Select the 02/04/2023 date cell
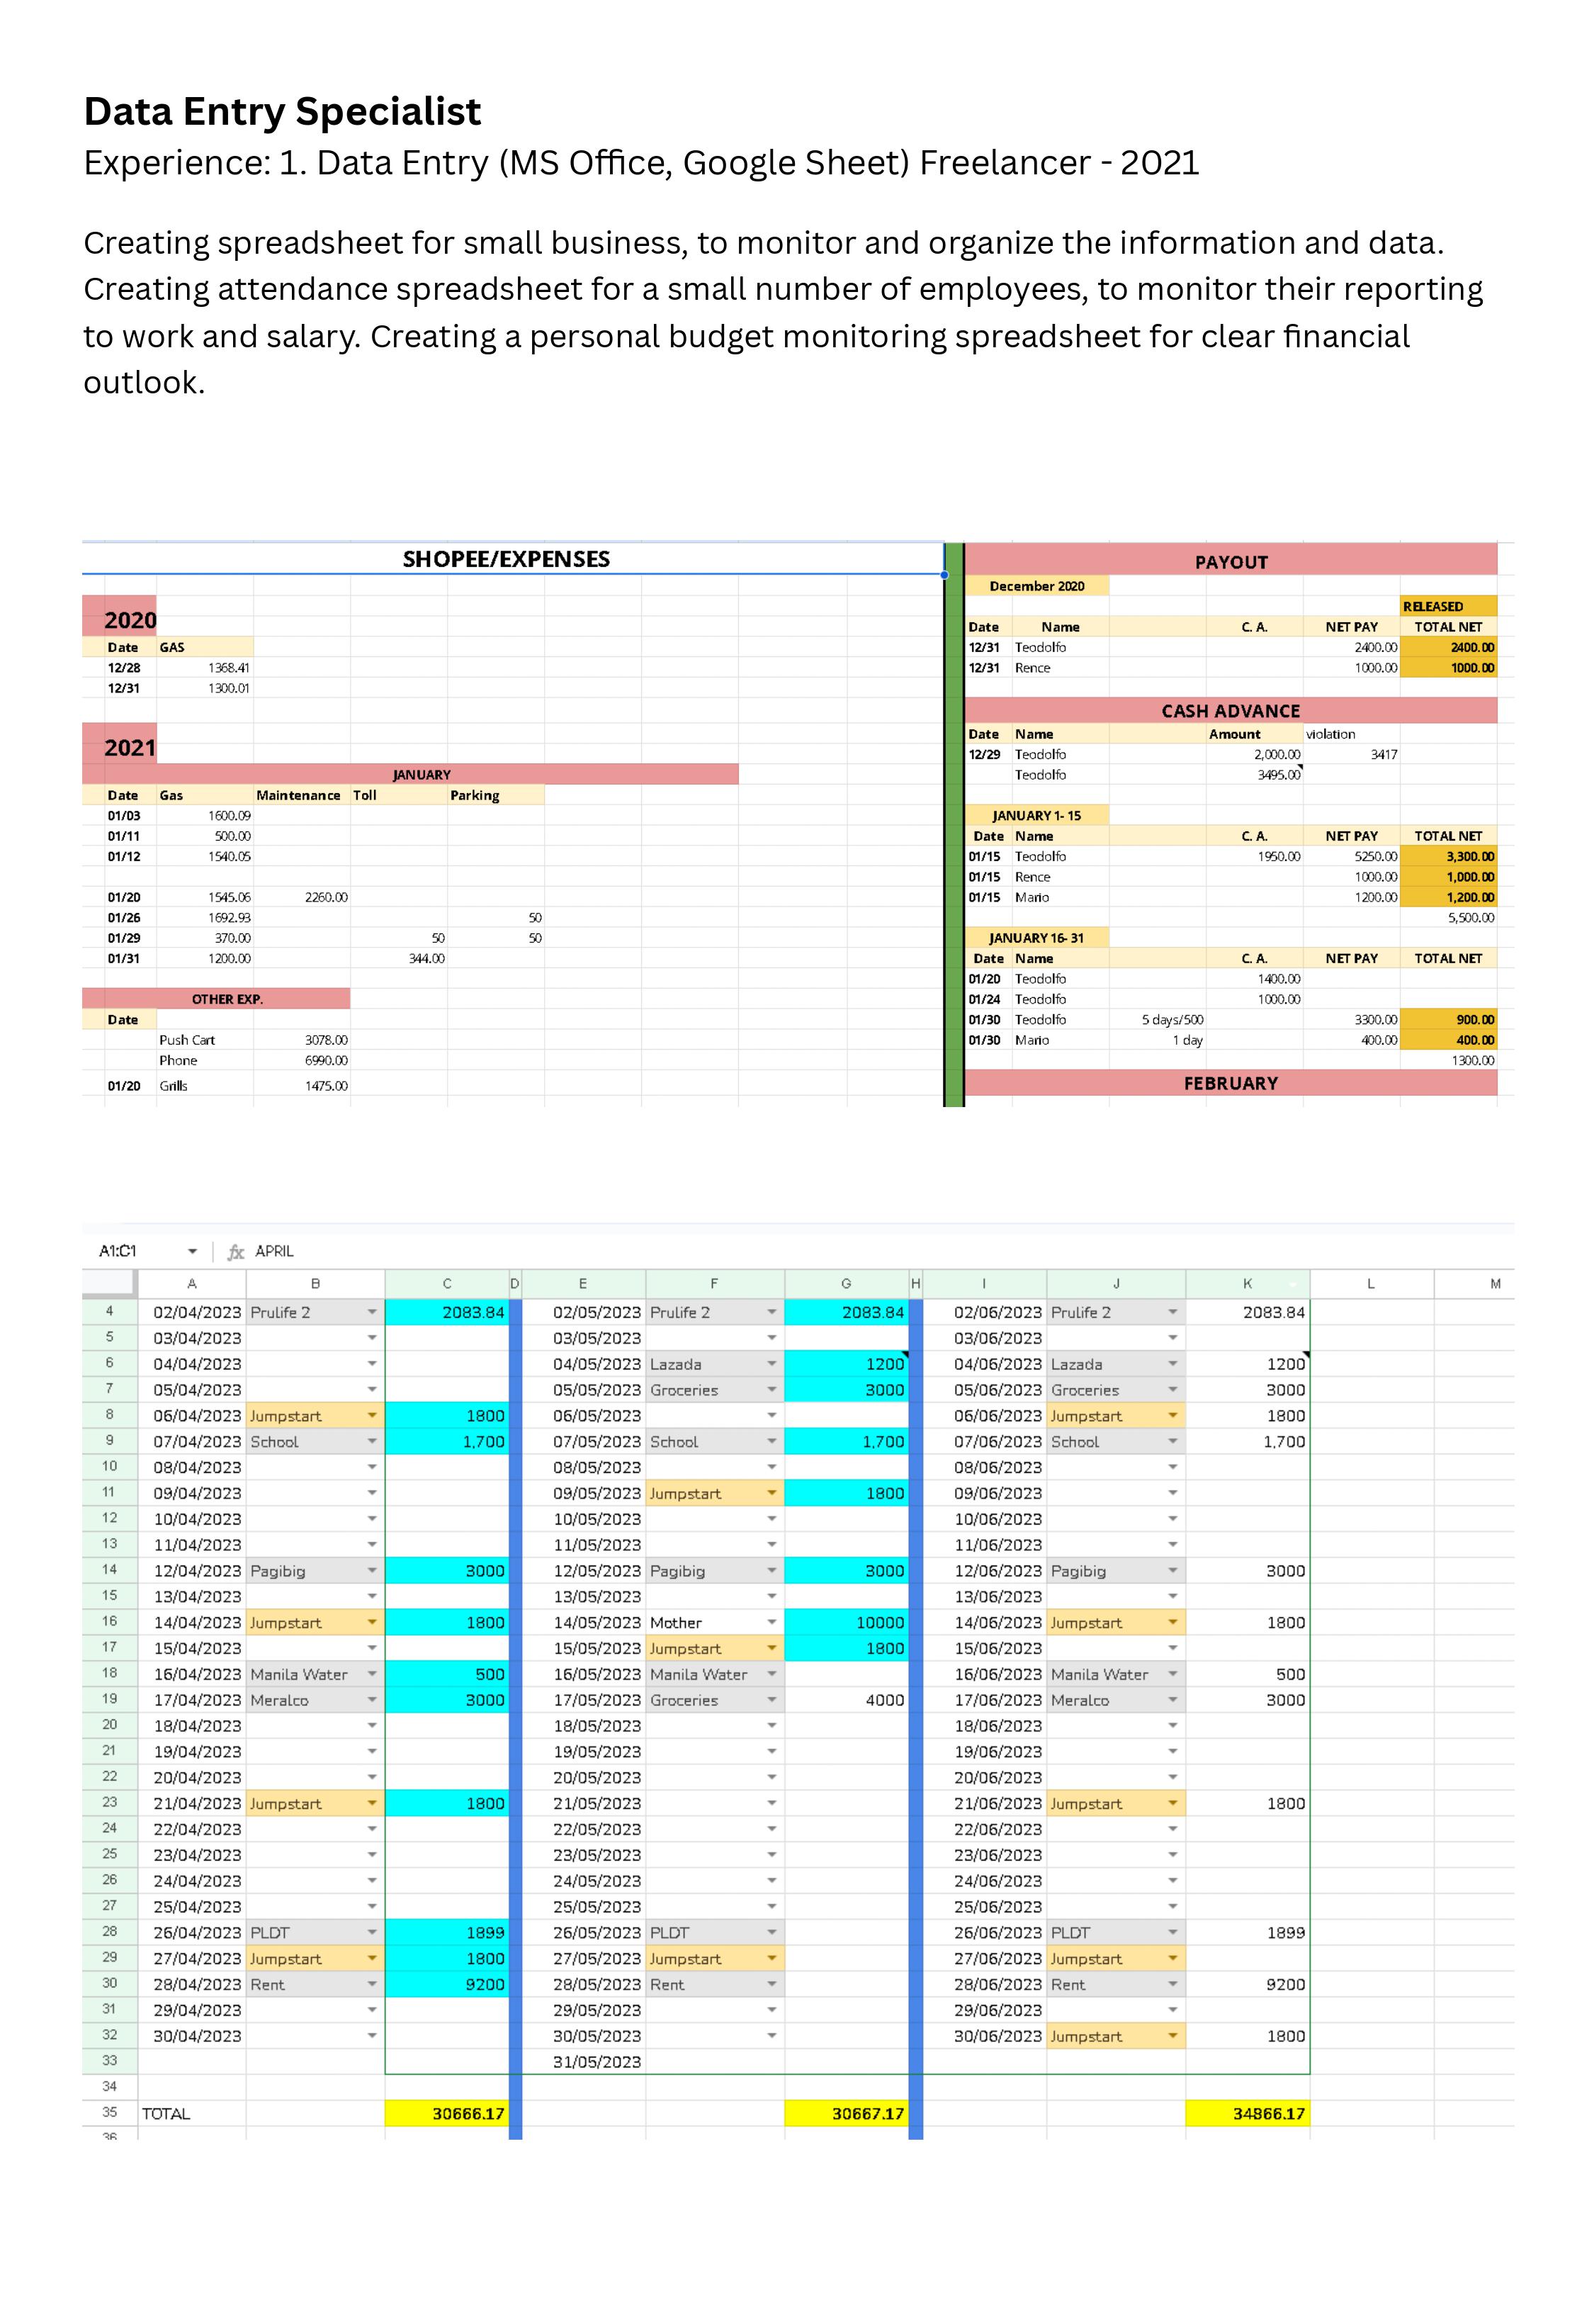Screen dimensions: 1594x2324 192,1312
